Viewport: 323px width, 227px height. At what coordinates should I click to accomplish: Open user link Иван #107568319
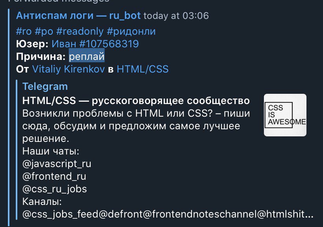(x=95, y=44)
